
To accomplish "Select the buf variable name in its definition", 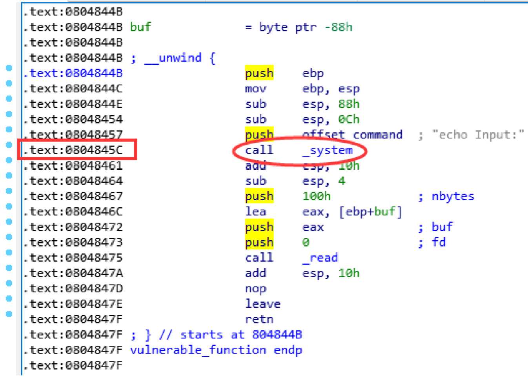I will tap(140, 27).
